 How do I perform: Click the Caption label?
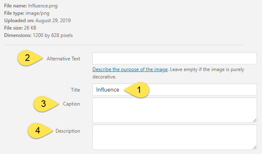click(x=71, y=104)
